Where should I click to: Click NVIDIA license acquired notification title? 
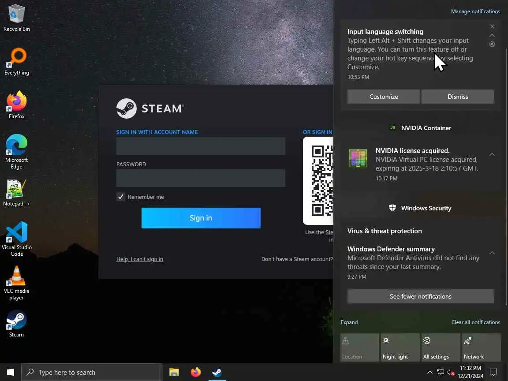(412, 151)
